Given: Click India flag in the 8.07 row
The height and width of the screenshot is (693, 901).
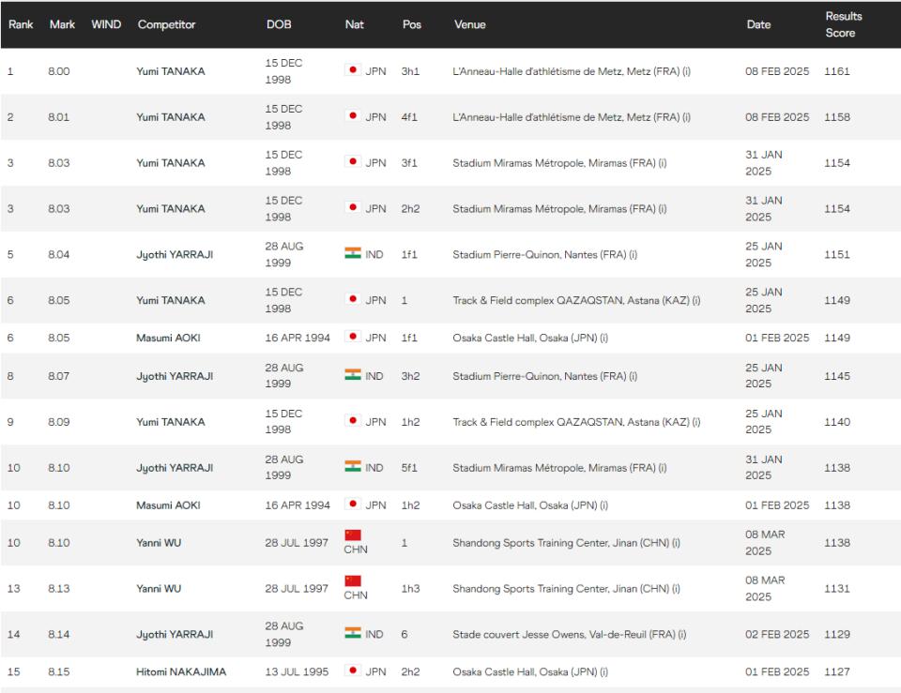Looking at the screenshot, I should [352, 374].
